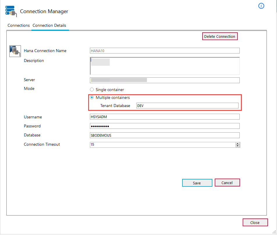
Task: Click the Connection Timeout label
Action: 42,145
